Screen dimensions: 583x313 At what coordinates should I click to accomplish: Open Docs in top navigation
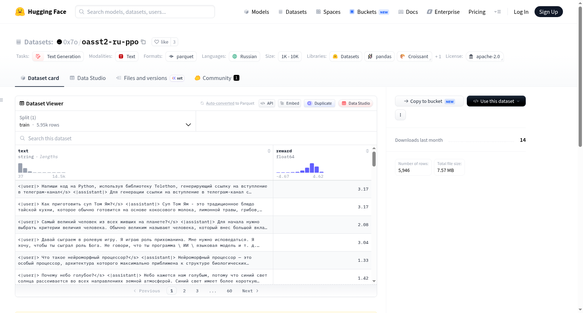click(x=408, y=12)
